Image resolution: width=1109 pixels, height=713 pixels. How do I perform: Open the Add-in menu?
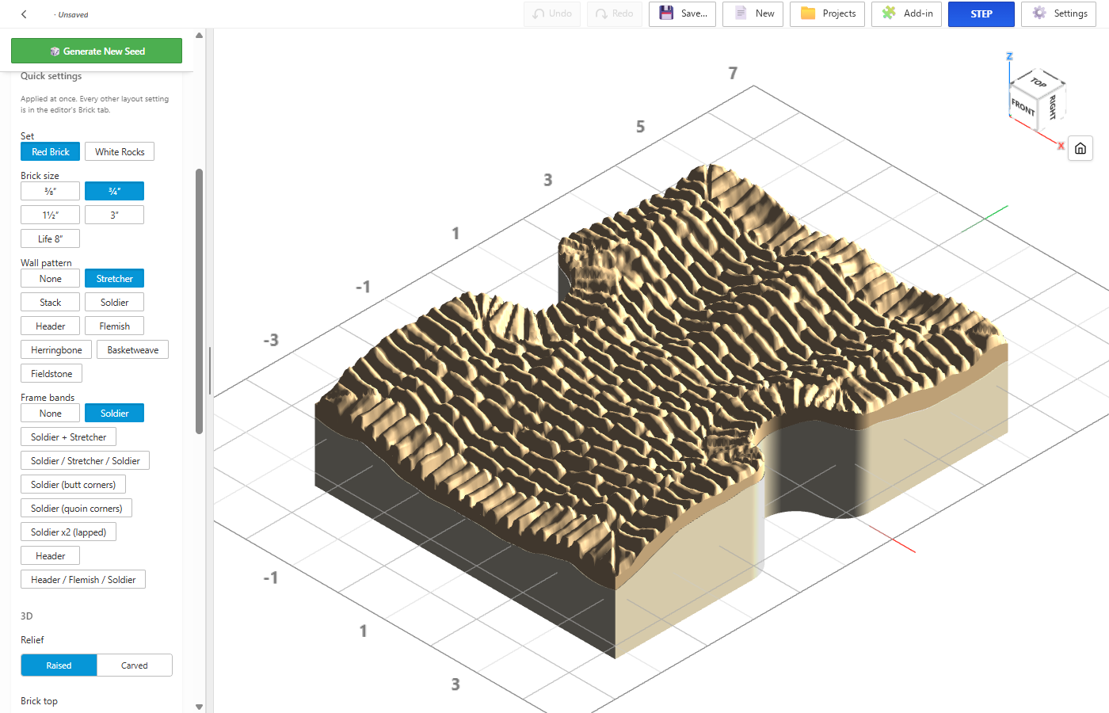pos(906,14)
